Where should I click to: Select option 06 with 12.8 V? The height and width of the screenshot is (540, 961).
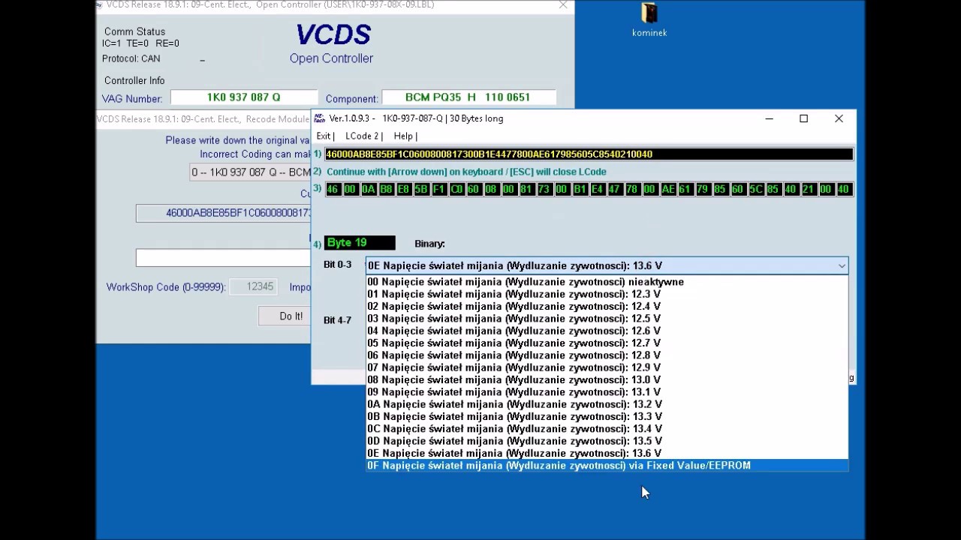click(607, 355)
